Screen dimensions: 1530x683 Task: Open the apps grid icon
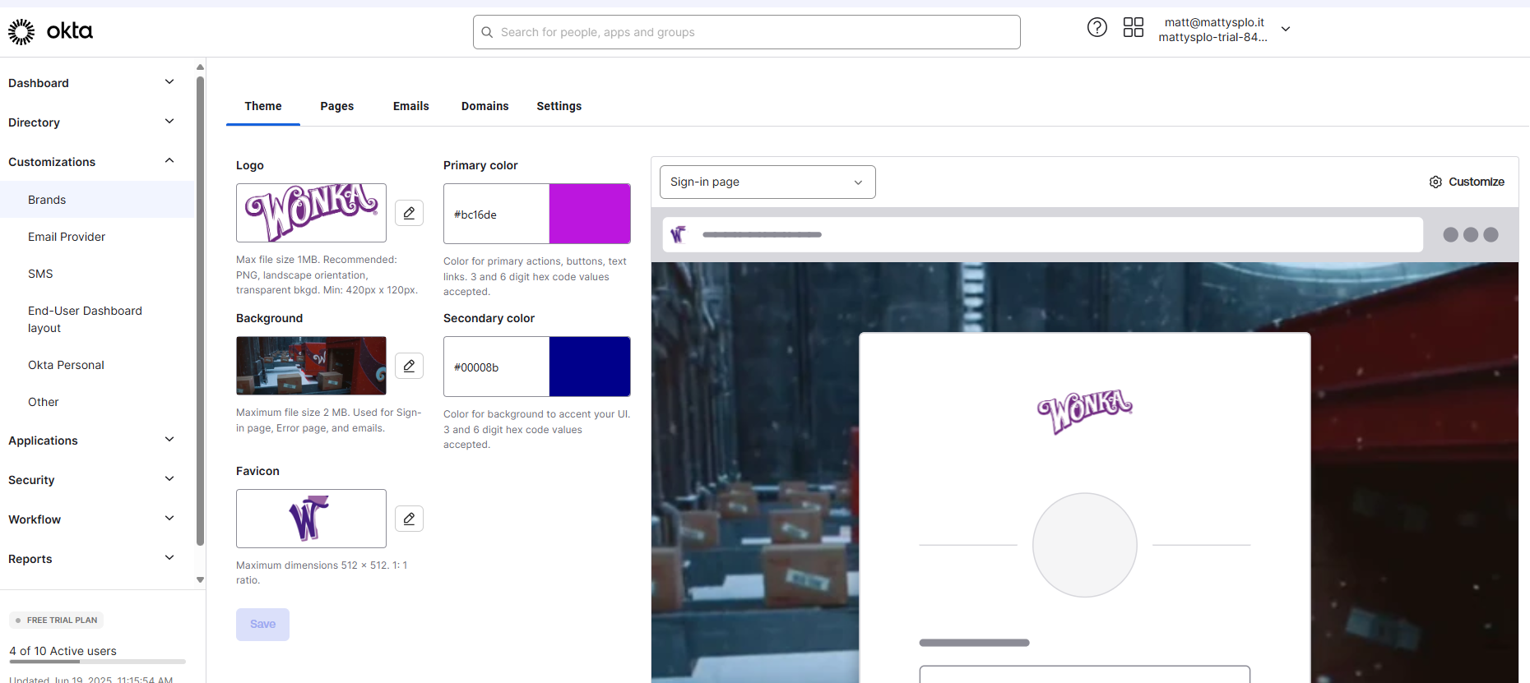tap(1133, 28)
